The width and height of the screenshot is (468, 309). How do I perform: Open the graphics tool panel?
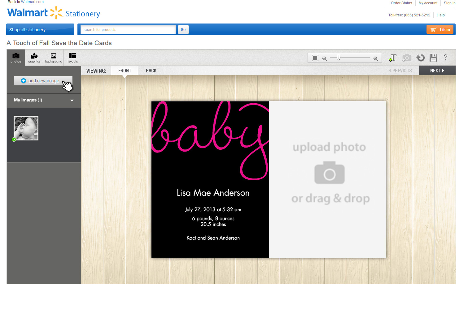tap(34, 58)
